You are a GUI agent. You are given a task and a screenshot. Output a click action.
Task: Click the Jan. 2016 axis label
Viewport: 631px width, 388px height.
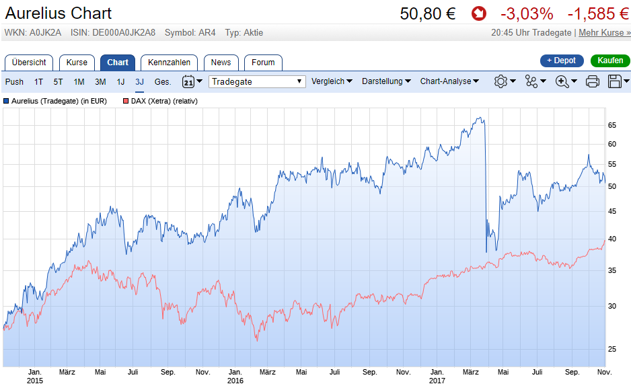click(235, 377)
